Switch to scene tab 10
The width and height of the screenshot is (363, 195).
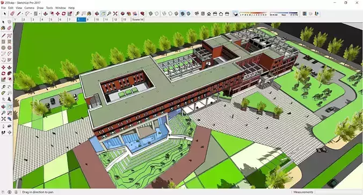(99, 20)
